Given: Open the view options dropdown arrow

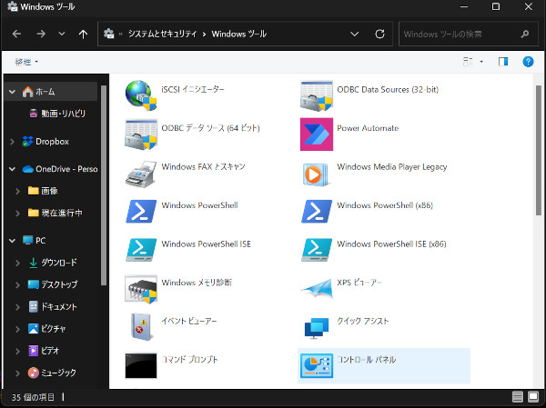Looking at the screenshot, I should pyautogui.click(x=481, y=62).
